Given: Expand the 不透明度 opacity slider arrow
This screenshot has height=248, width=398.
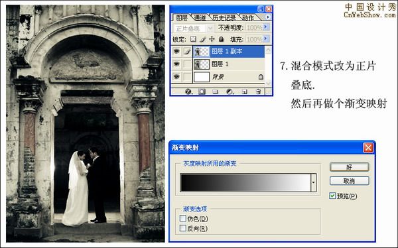Looking at the screenshot, I should 266,27.
